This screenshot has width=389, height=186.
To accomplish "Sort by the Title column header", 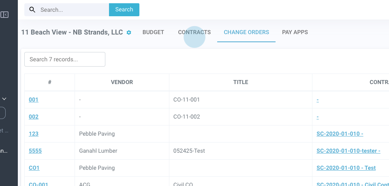I will [x=241, y=82].
